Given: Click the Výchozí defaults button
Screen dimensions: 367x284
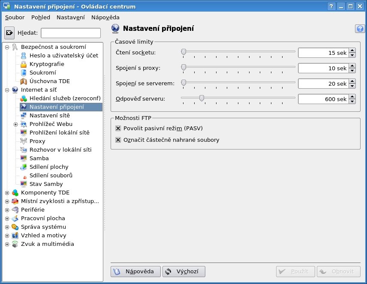Looking at the screenshot, I should pos(184,272).
